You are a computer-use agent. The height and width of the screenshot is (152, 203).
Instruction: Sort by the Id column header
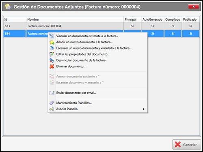[x=15, y=19]
